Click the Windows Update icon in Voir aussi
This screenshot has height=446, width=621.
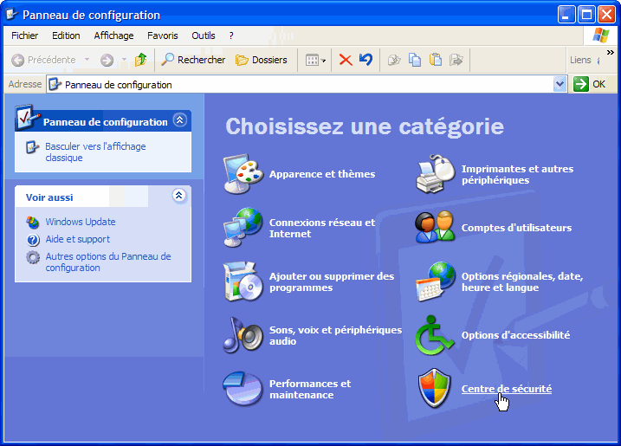[33, 223]
